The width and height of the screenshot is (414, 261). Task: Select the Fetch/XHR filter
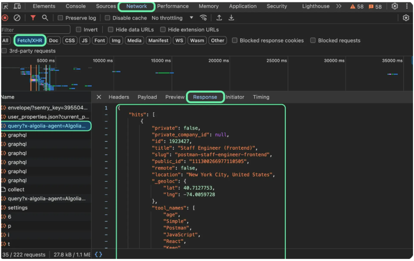(29, 40)
